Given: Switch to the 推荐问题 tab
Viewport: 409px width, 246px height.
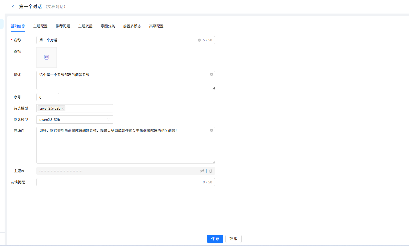Looking at the screenshot, I should click(x=63, y=26).
